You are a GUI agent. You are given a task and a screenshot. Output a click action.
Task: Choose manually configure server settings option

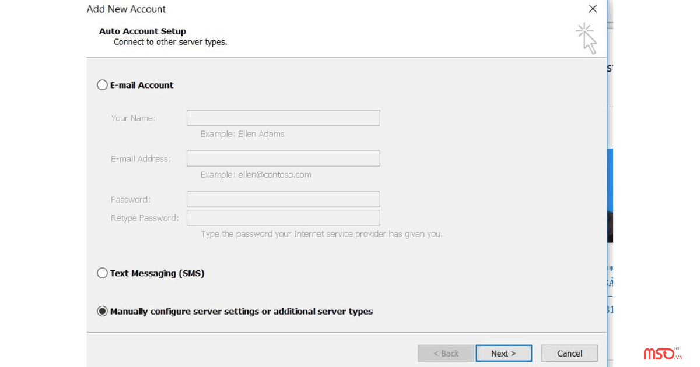102,311
